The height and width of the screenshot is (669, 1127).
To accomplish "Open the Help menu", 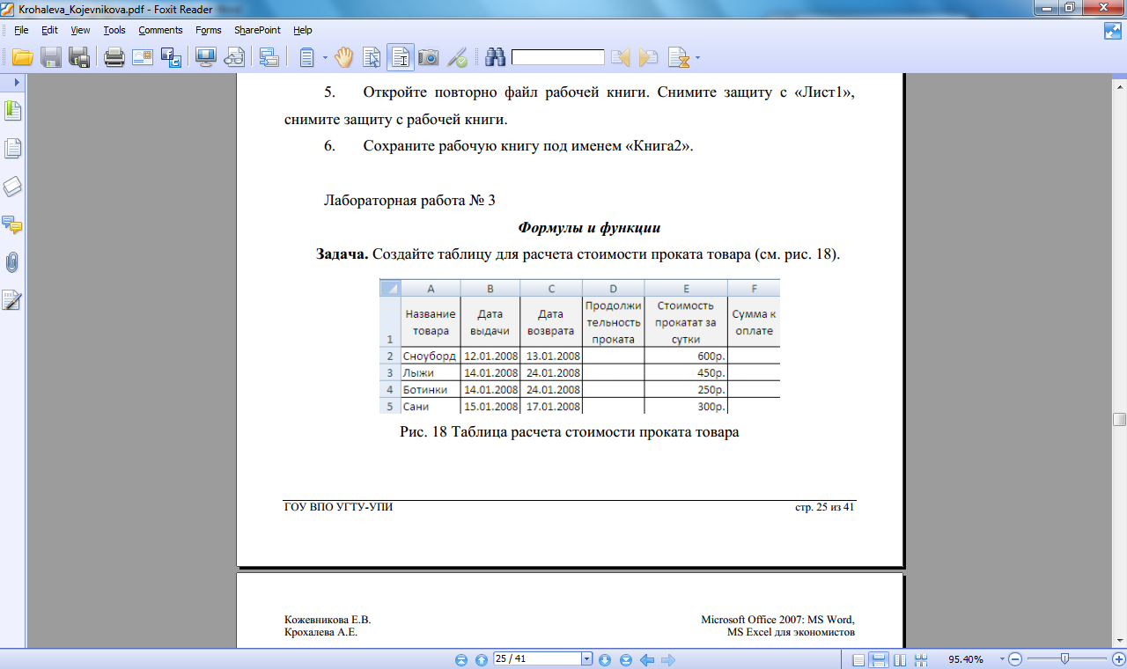I will pyautogui.click(x=303, y=30).
